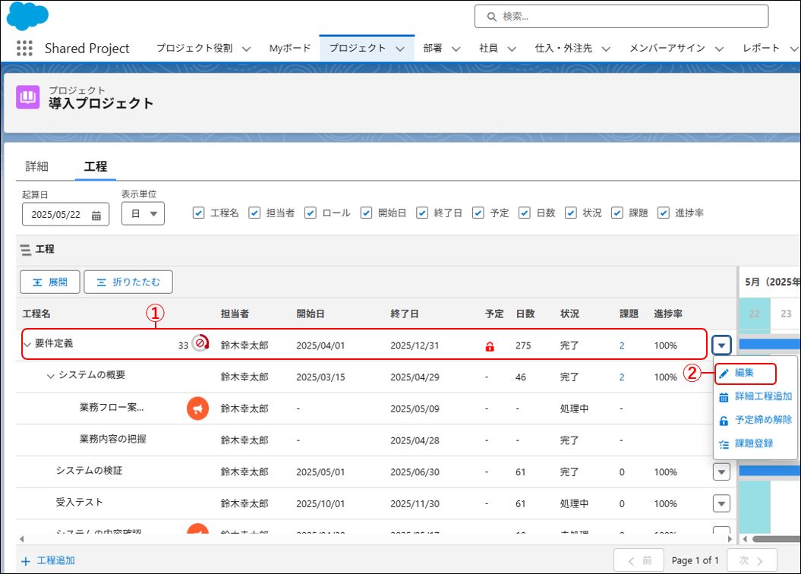The width and height of the screenshot is (801, 574).
Task: Toggle the 進捗率 column checkbox
Action: click(x=664, y=213)
